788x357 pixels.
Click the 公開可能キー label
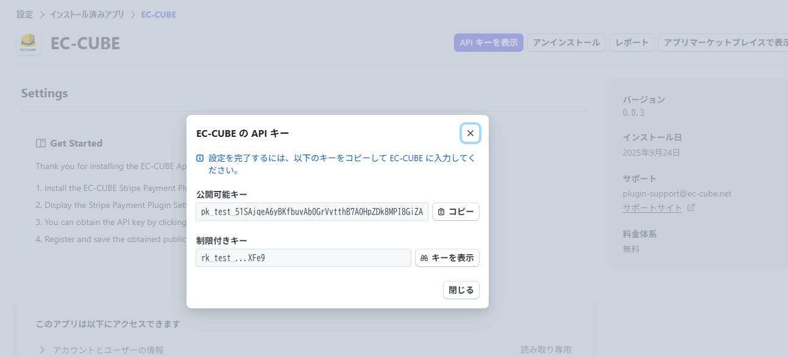(x=221, y=195)
